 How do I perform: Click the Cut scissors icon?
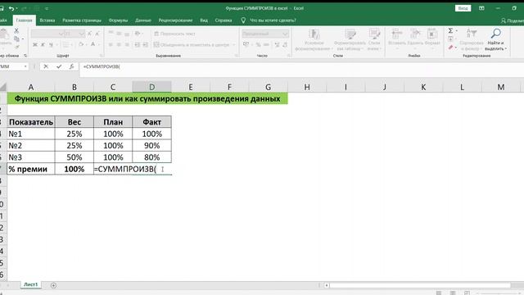[x=16, y=31]
